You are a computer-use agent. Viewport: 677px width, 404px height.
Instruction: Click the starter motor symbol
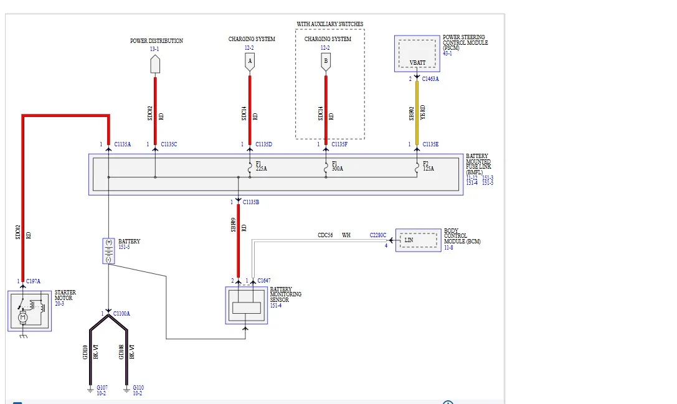[29, 311]
